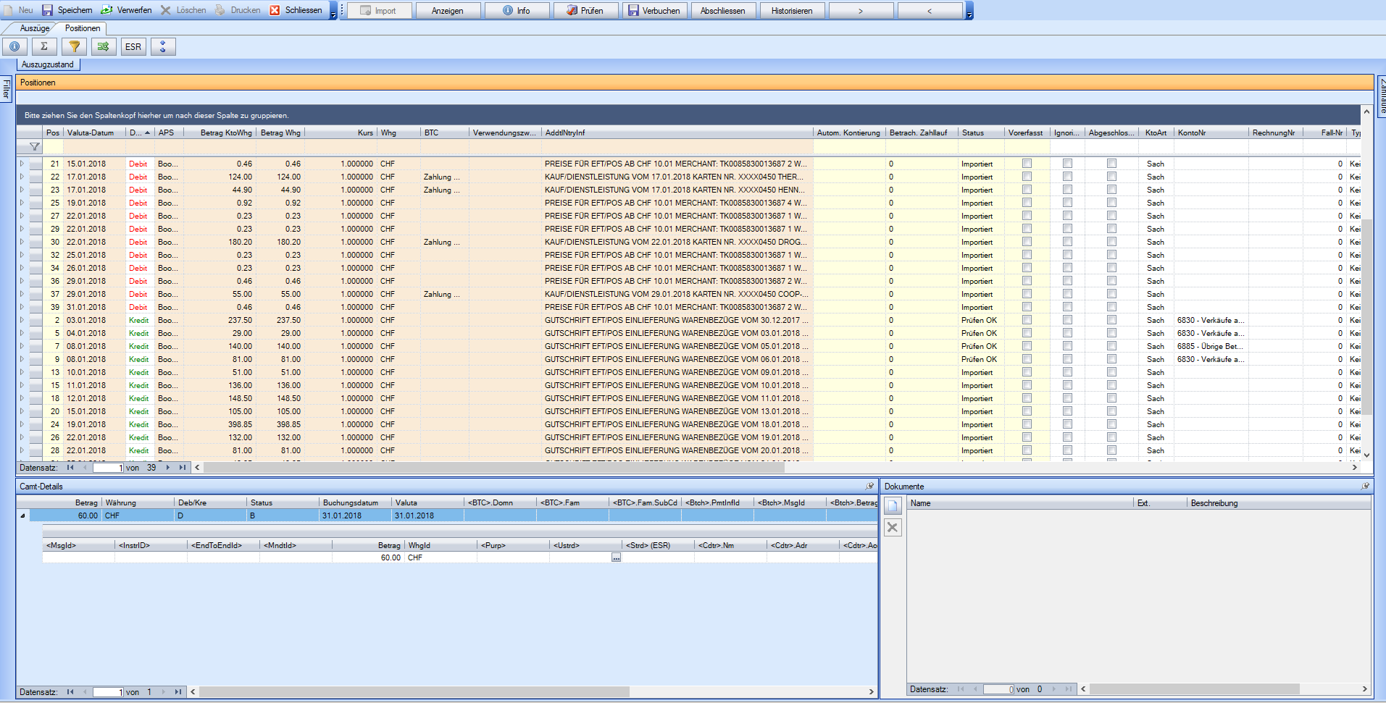This screenshot has height=703, width=1386.
Task: Click the vertical expand arrows icon
Action: coord(163,46)
